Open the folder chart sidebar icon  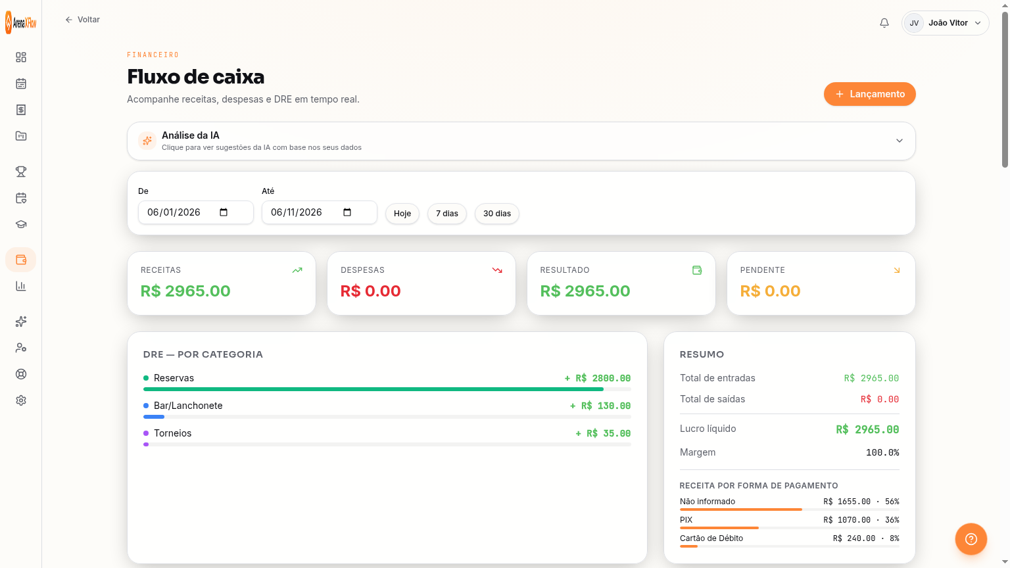click(x=21, y=136)
